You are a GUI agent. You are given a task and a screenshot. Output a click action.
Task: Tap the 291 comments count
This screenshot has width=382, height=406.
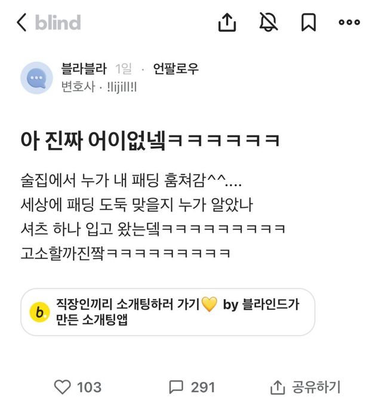point(203,387)
